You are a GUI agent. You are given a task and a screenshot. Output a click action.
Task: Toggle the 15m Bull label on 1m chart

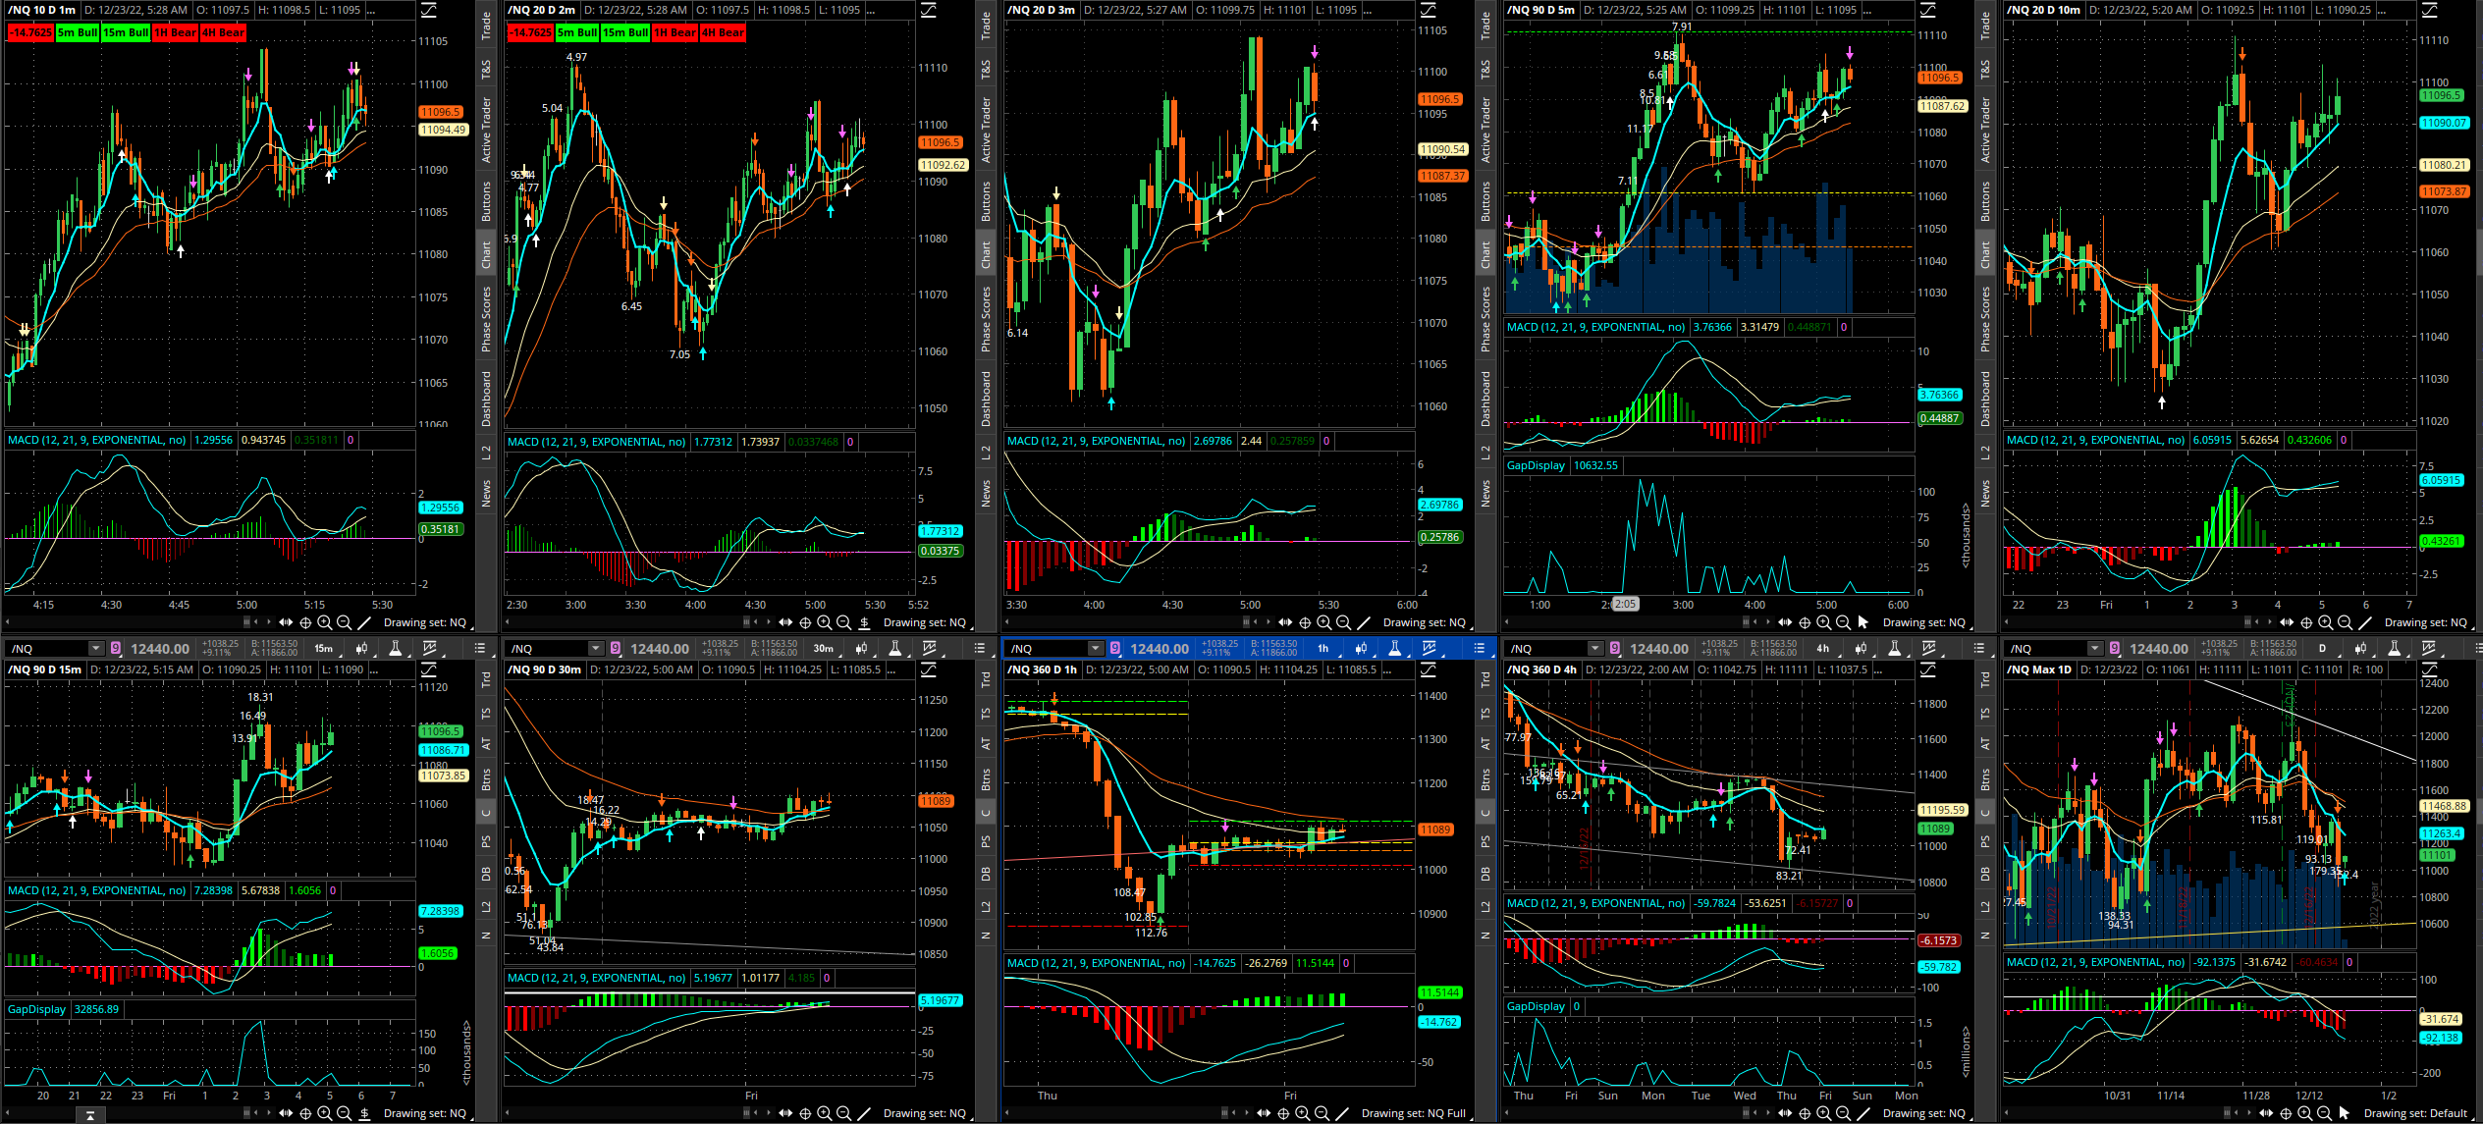click(126, 32)
